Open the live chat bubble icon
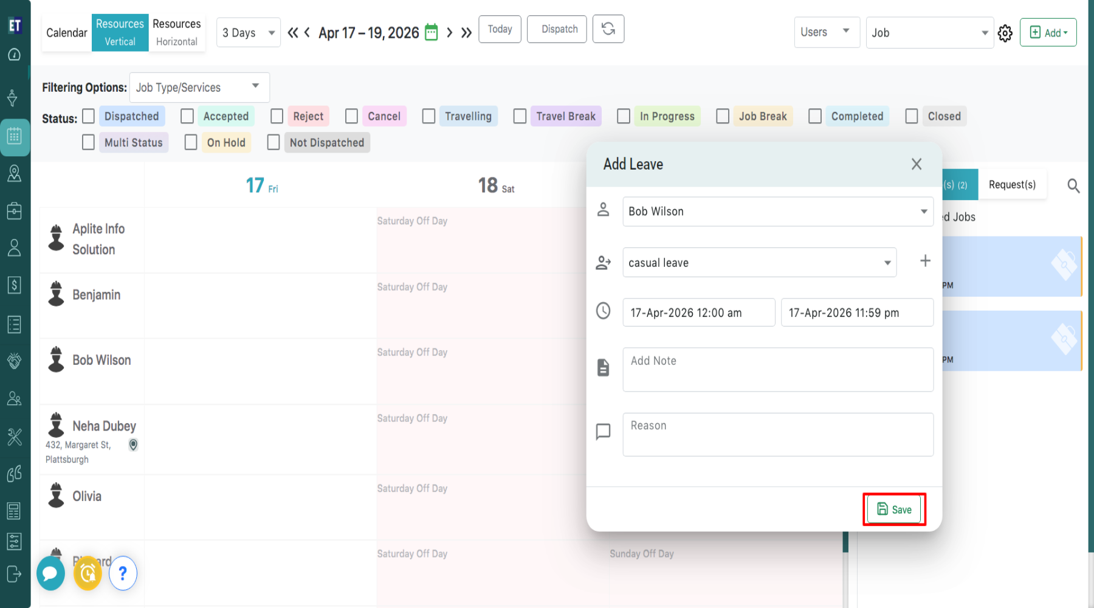1094x608 pixels. pos(50,573)
